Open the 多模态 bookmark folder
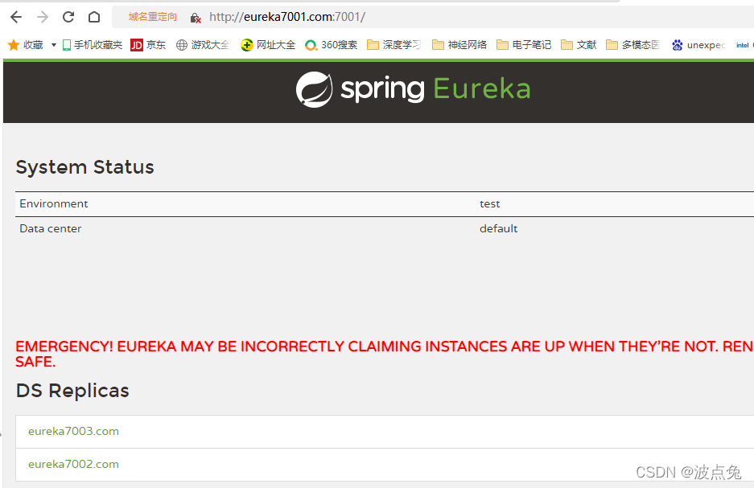This screenshot has height=488, width=754. [x=632, y=45]
